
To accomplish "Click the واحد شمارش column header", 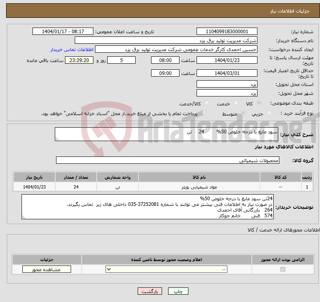I will [x=117, y=177].
